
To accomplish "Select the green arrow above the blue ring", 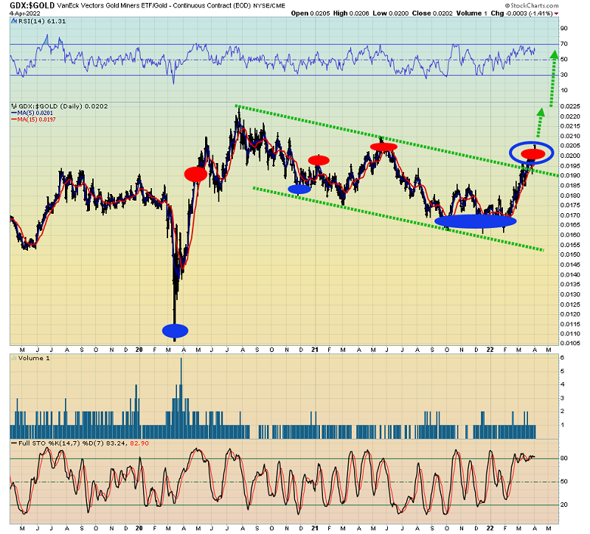I will click(x=541, y=122).
